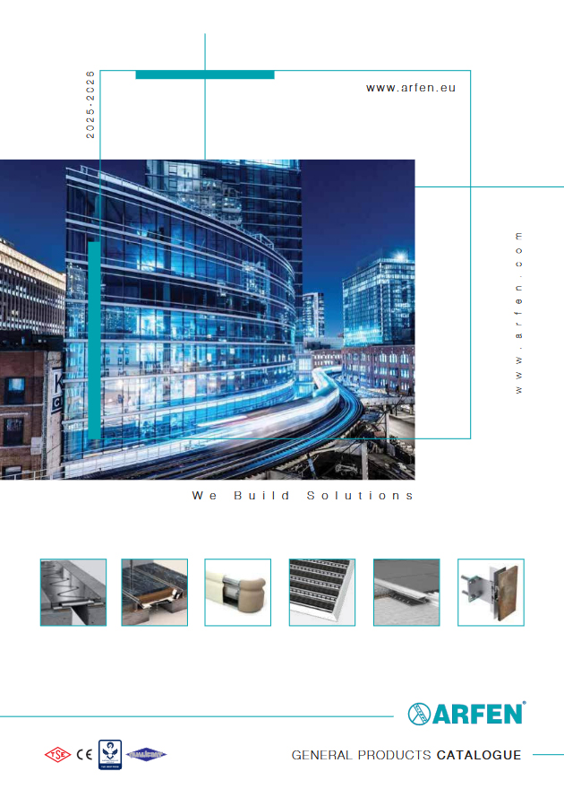
Task: Click the purple diamond-shaped certification logo
Action: click(146, 754)
